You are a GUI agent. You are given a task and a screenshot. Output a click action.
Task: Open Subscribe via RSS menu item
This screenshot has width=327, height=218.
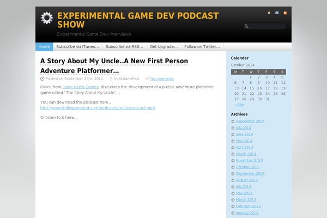pyautogui.click(x=124, y=47)
